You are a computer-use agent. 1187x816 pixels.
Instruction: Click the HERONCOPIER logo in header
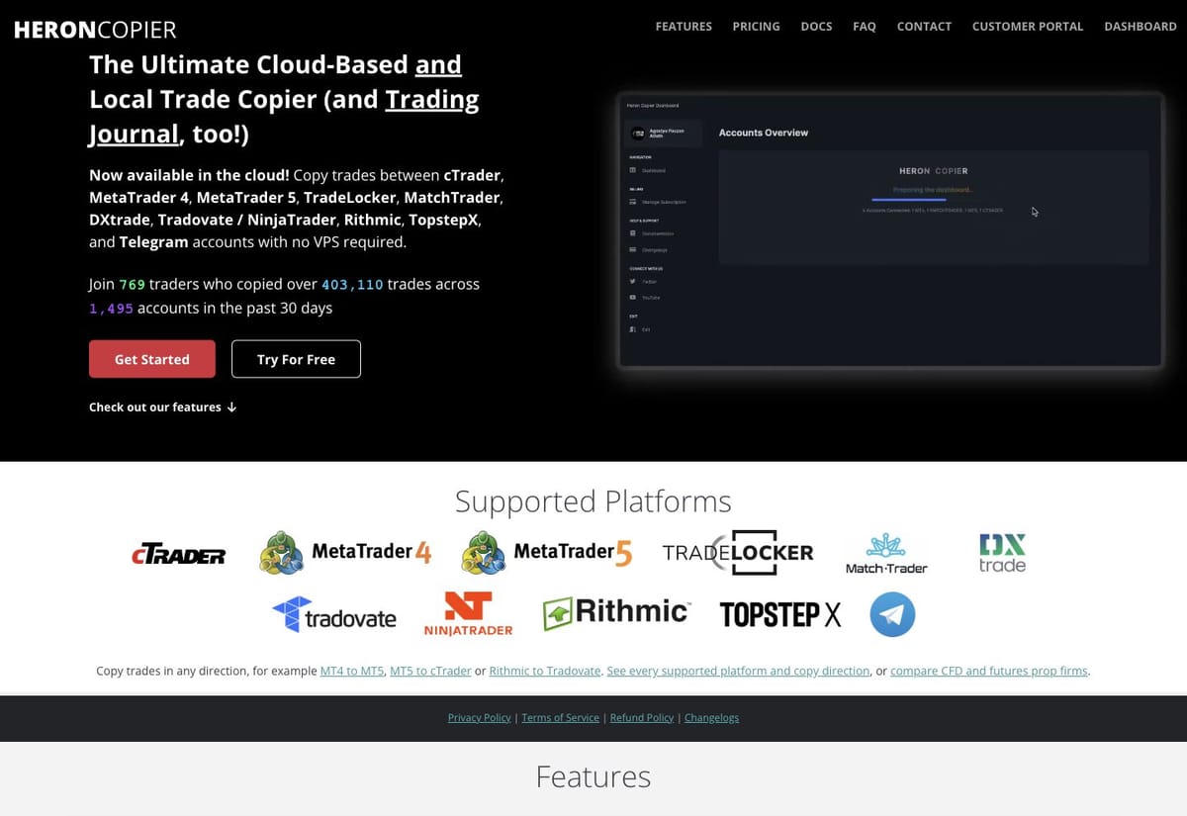point(95,30)
